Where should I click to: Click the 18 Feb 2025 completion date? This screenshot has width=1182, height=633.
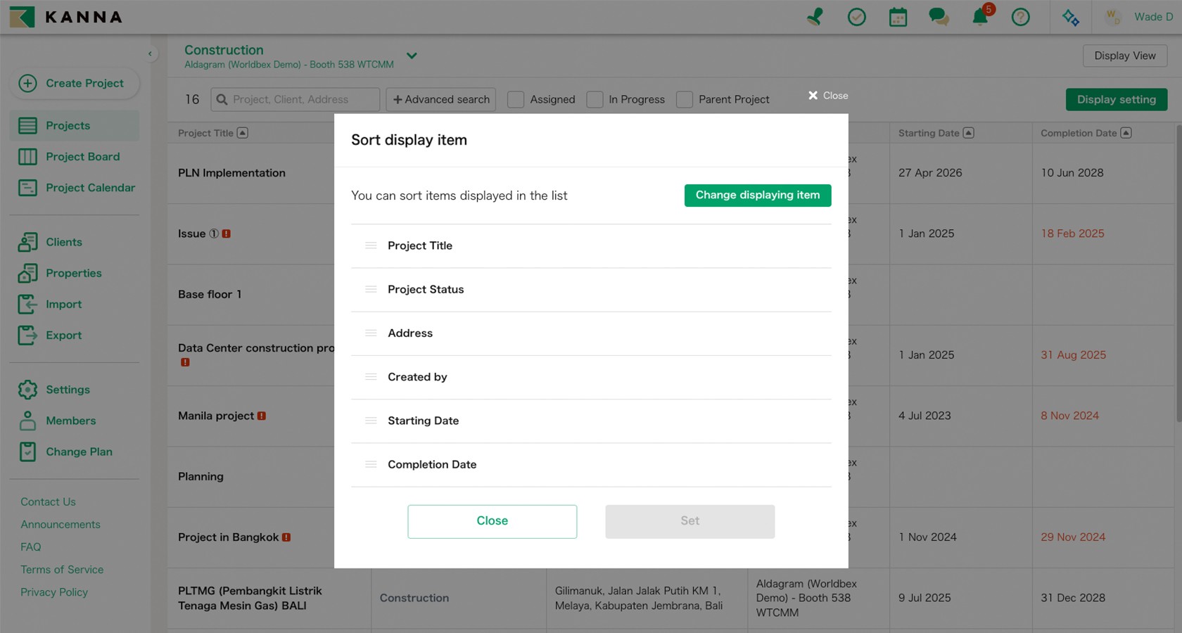click(x=1072, y=234)
